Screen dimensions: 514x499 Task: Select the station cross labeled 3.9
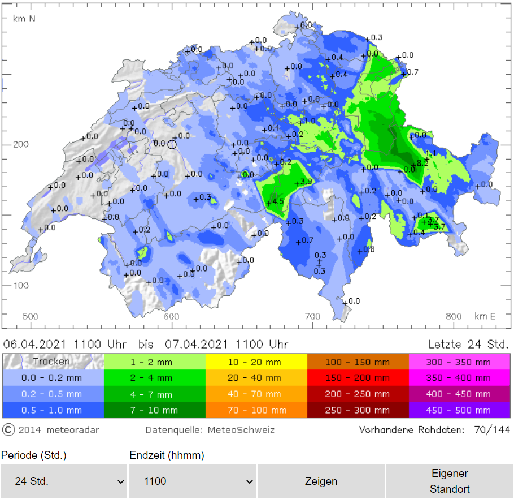click(297, 183)
